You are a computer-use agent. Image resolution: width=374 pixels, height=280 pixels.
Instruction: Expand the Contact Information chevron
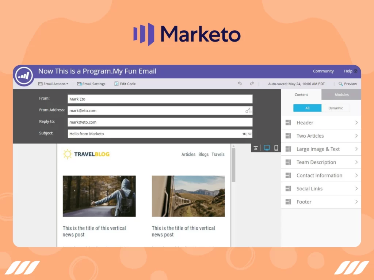point(356,175)
